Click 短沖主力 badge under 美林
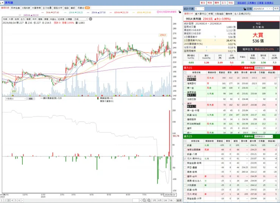 pos(191,106)
